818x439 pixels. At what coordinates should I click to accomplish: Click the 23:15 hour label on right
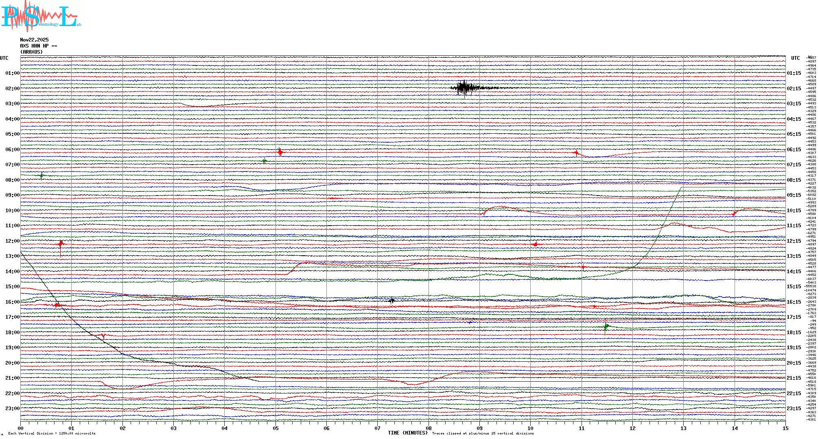(x=794, y=409)
